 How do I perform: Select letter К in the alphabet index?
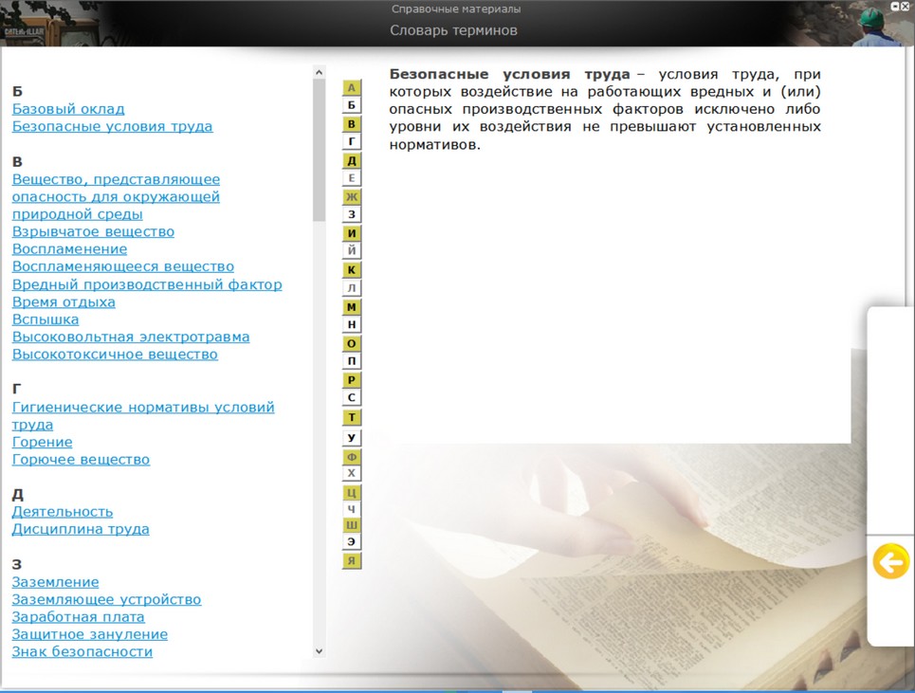pos(352,270)
